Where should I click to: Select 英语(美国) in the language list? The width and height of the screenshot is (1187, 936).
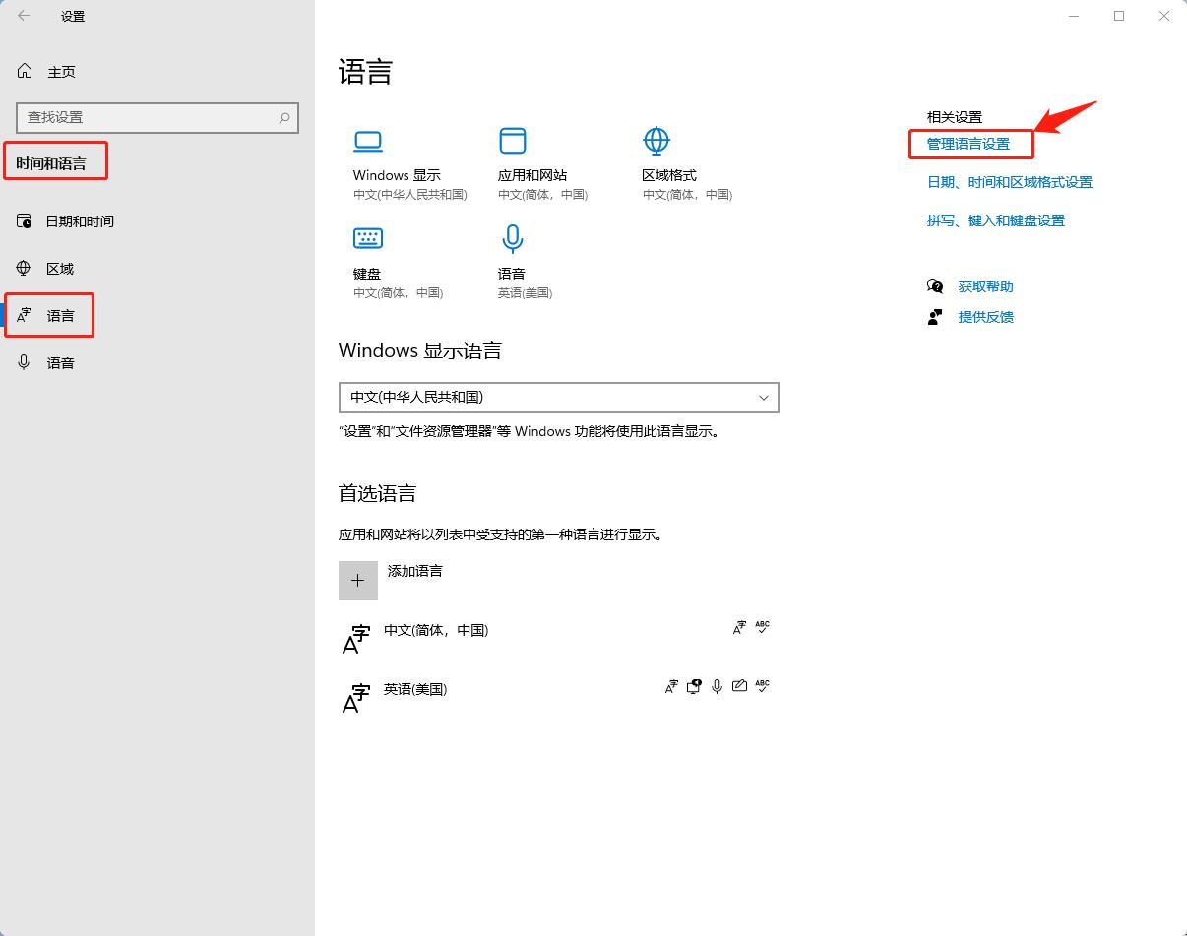tap(415, 689)
